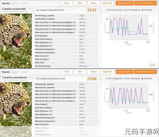Click the 2568 Creative conventional score

pyautogui.click(x=92, y=79)
